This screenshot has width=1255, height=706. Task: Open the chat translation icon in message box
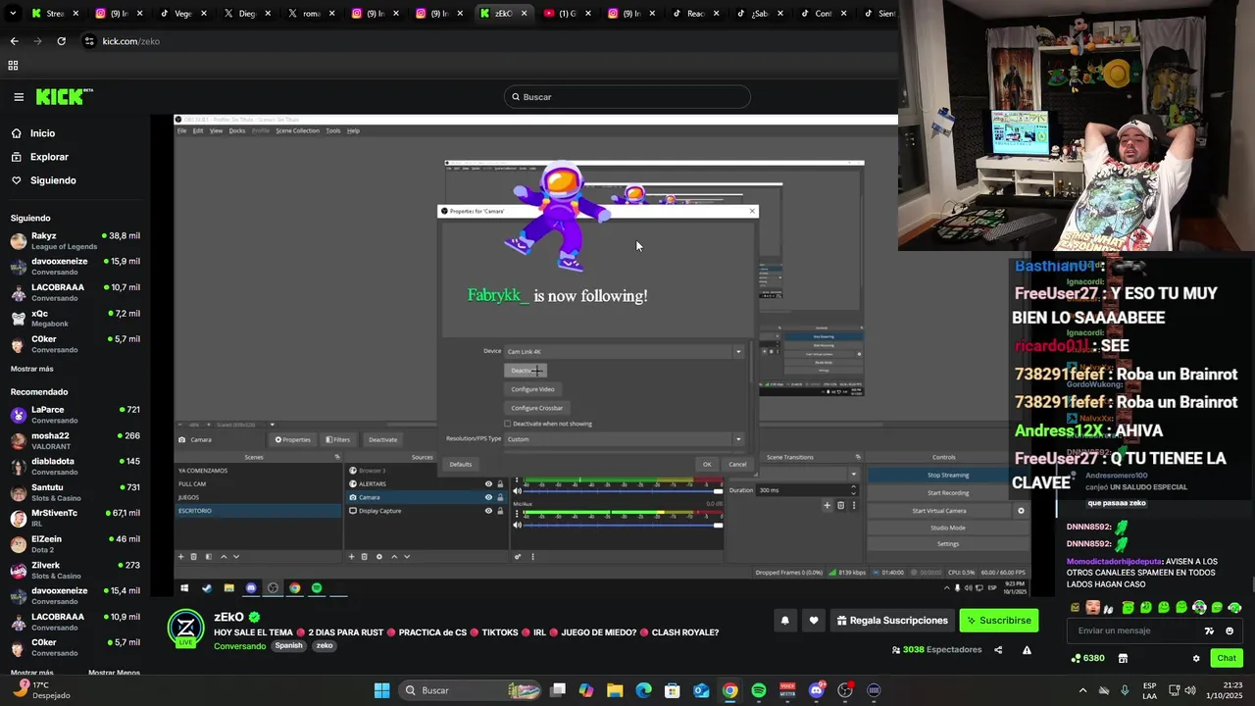tap(1209, 631)
